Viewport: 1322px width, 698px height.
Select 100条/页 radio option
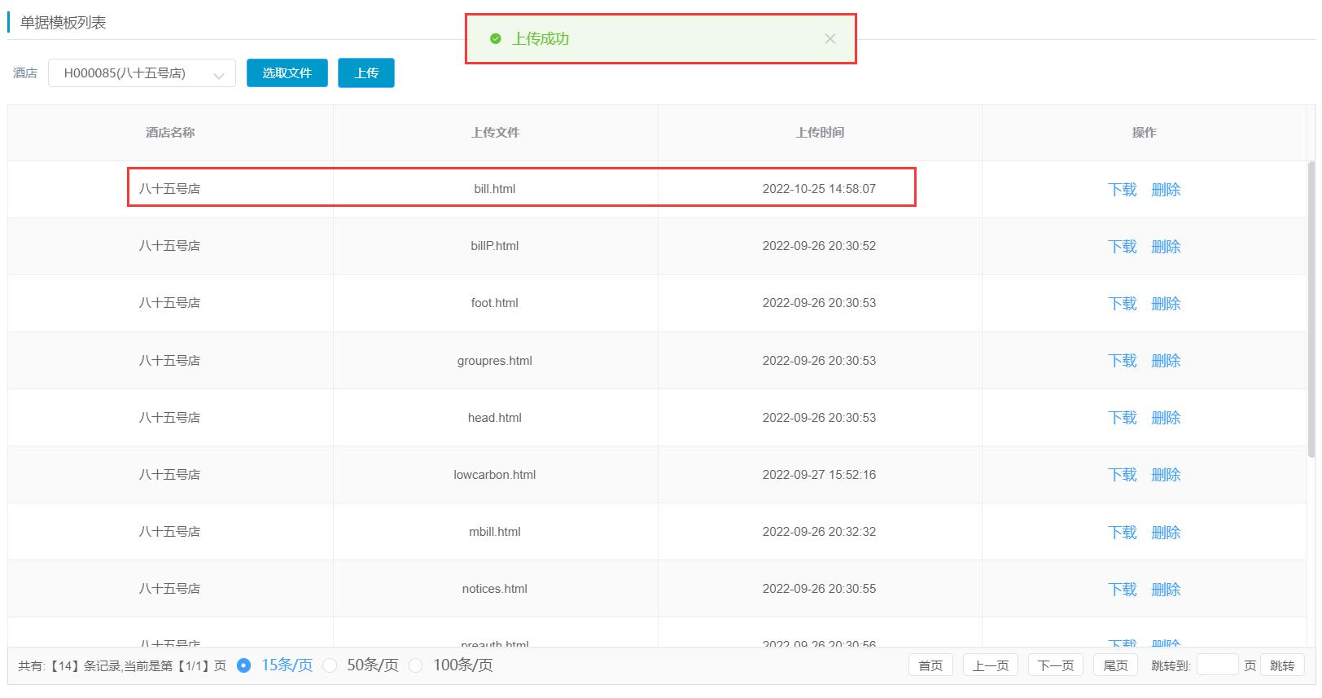point(415,665)
